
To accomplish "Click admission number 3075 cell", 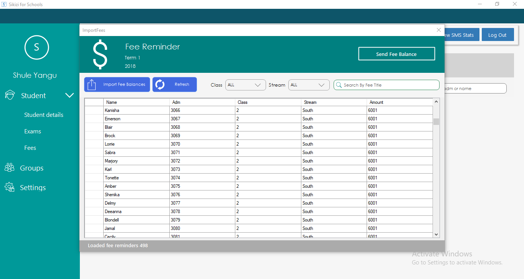I will pos(202,186).
